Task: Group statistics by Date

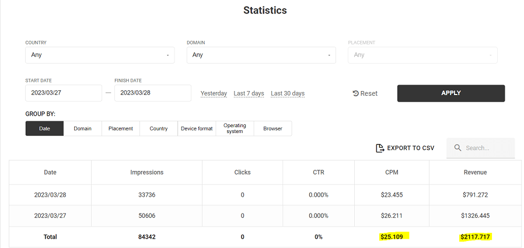Action: pos(44,128)
